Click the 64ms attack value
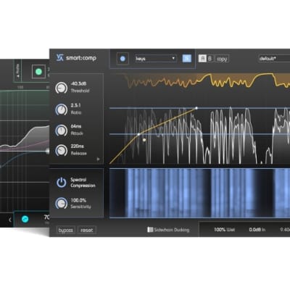Viewport: 290px width, 290px height. (x=76, y=126)
